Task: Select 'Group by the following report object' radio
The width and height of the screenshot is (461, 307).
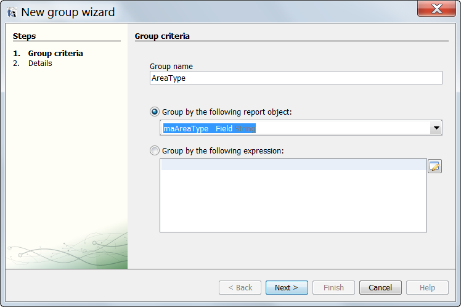Action: 154,112
